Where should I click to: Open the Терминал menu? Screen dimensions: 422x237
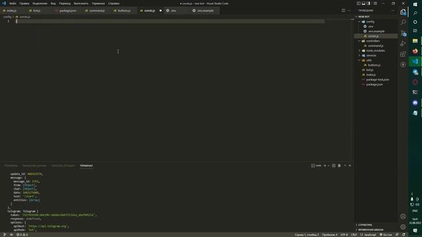98,3
